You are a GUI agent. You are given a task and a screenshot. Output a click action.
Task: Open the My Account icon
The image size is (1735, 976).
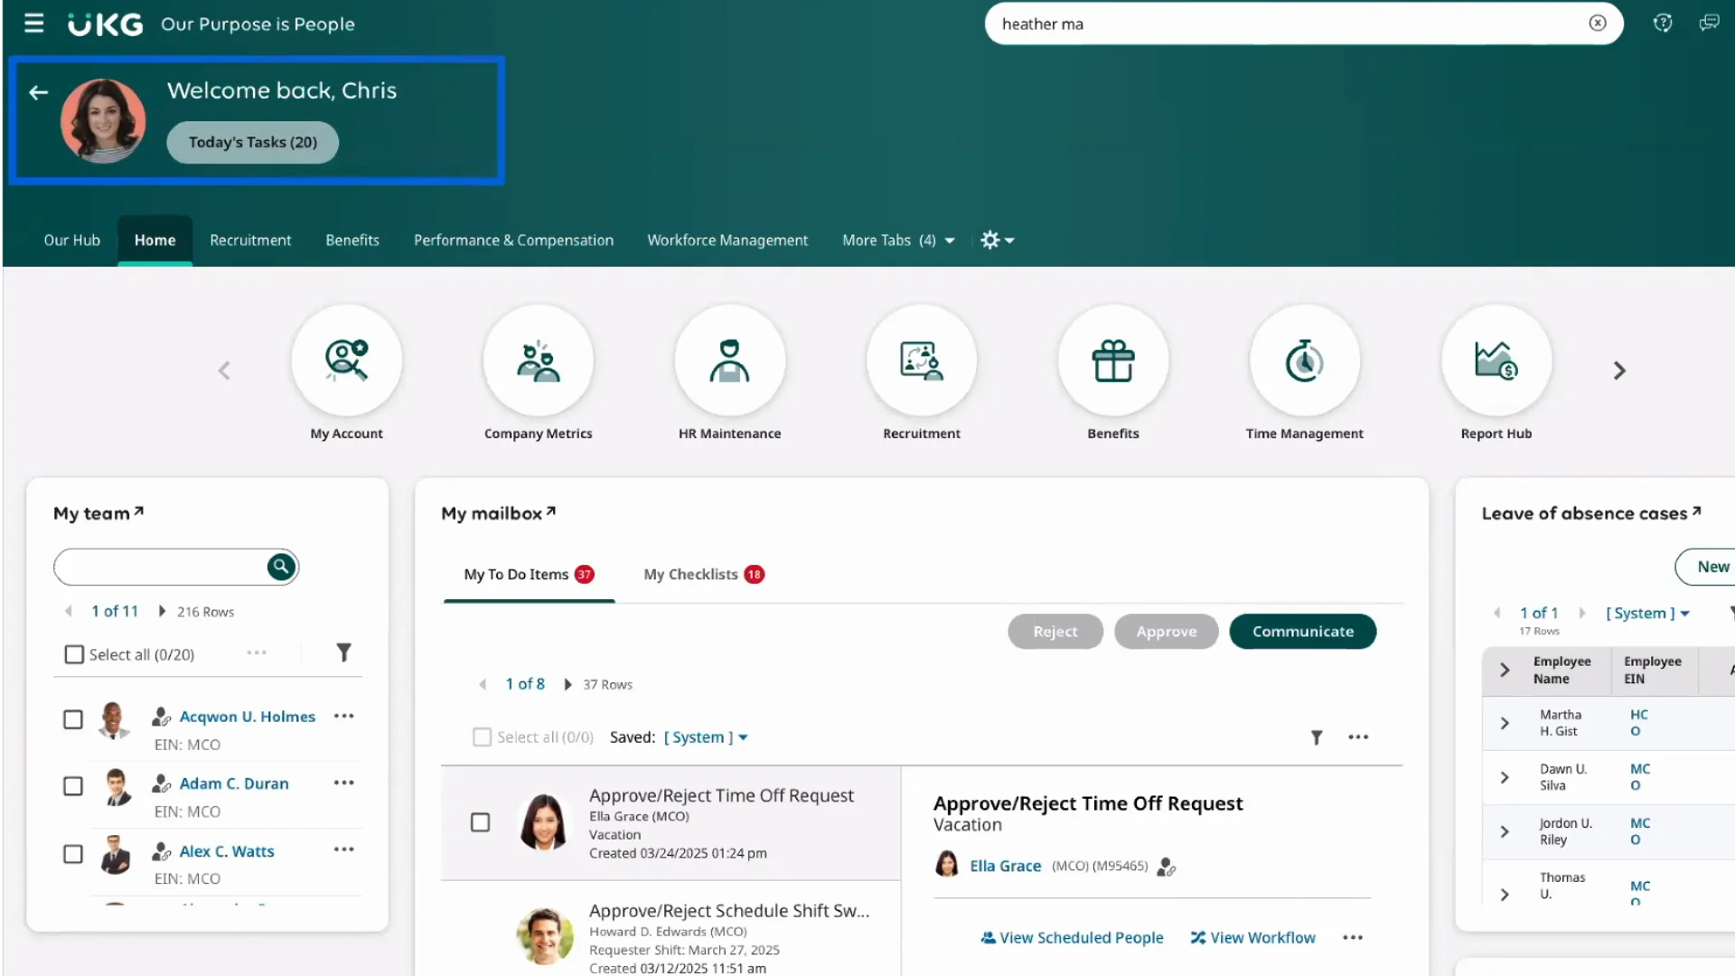pyautogui.click(x=346, y=360)
